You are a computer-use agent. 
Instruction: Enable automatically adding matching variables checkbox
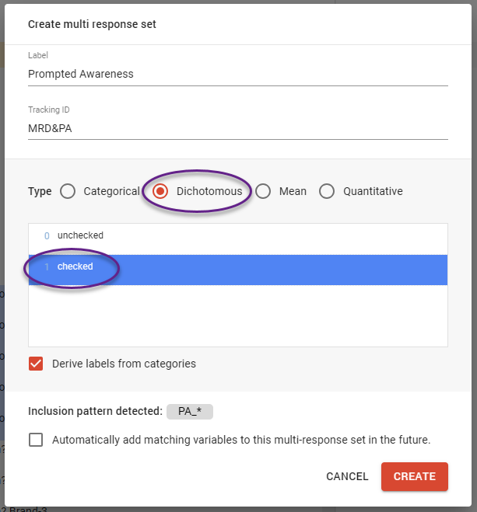click(36, 440)
